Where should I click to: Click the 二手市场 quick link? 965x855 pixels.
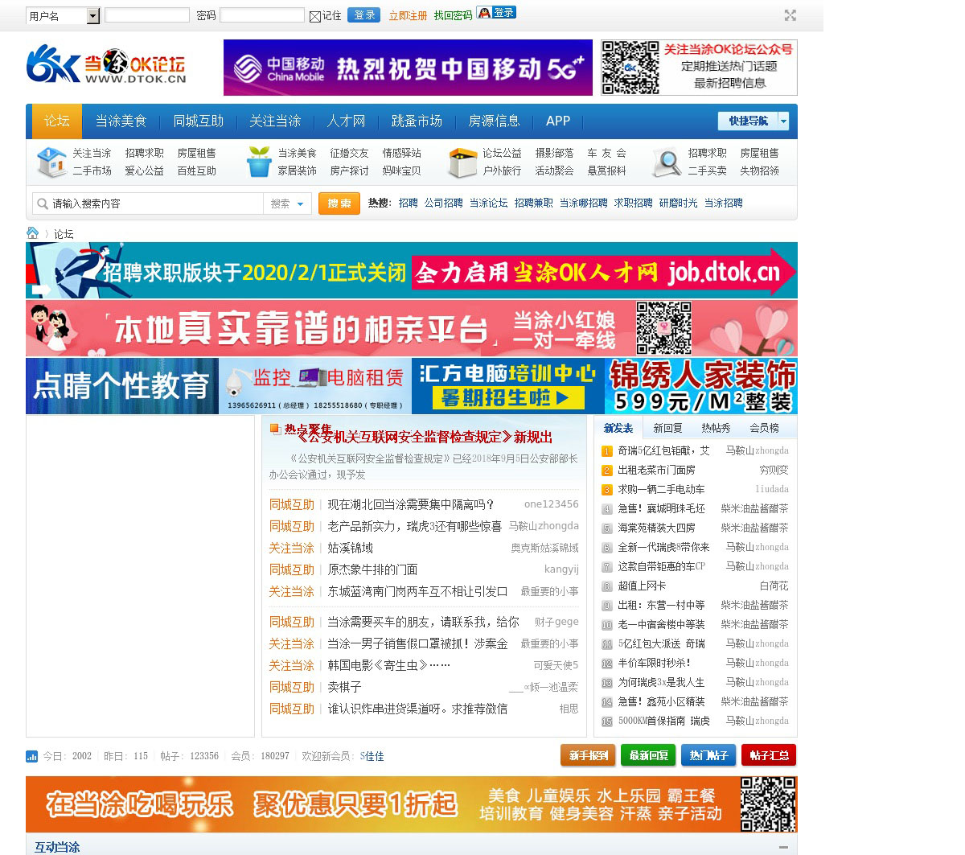pyautogui.click(x=92, y=171)
